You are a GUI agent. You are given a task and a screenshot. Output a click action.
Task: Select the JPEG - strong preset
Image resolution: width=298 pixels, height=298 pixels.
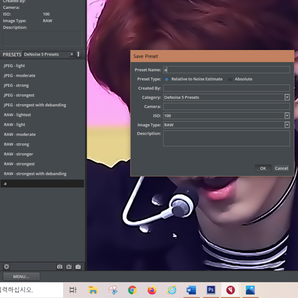pos(42,85)
